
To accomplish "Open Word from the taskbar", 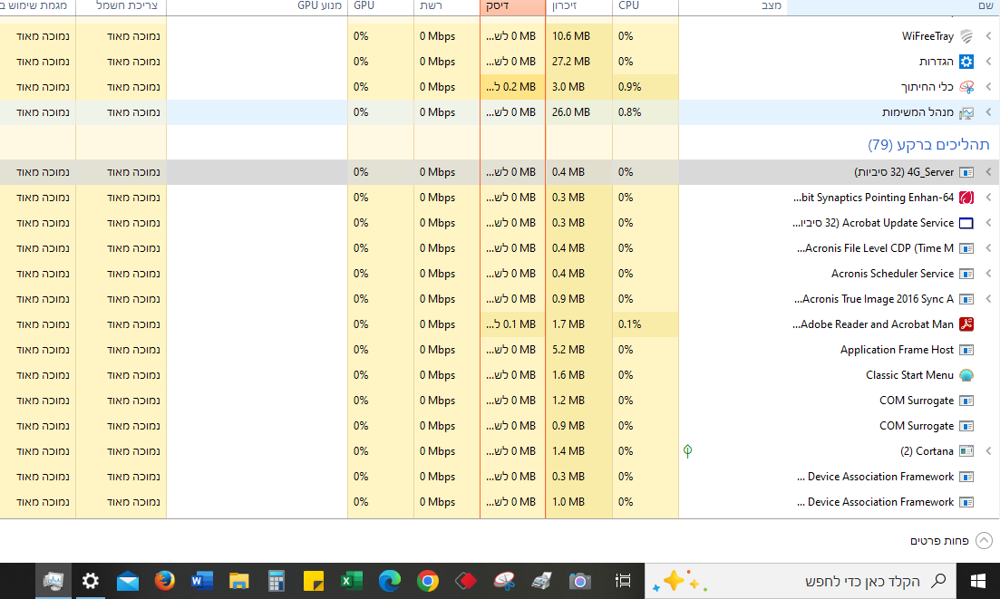I will pyautogui.click(x=201, y=581).
